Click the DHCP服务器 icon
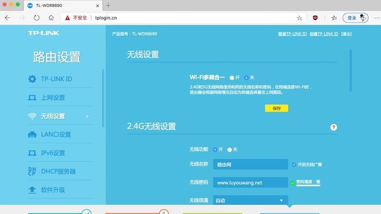The height and width of the screenshot is (214, 381). pyautogui.click(x=32, y=171)
